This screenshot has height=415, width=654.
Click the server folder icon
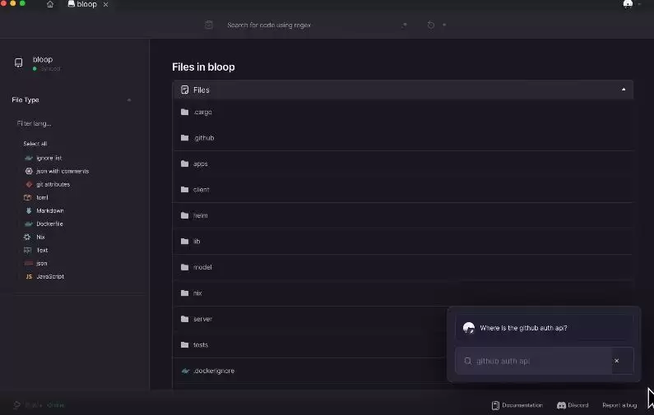click(185, 319)
